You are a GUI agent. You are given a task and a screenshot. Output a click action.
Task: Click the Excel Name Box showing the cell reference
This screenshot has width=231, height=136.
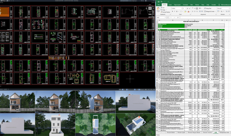(161, 17)
